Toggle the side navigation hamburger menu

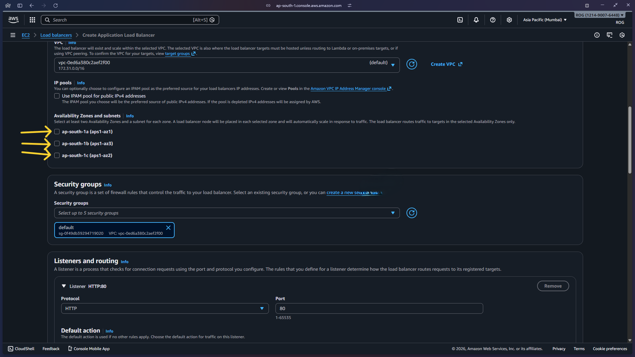coord(13,35)
